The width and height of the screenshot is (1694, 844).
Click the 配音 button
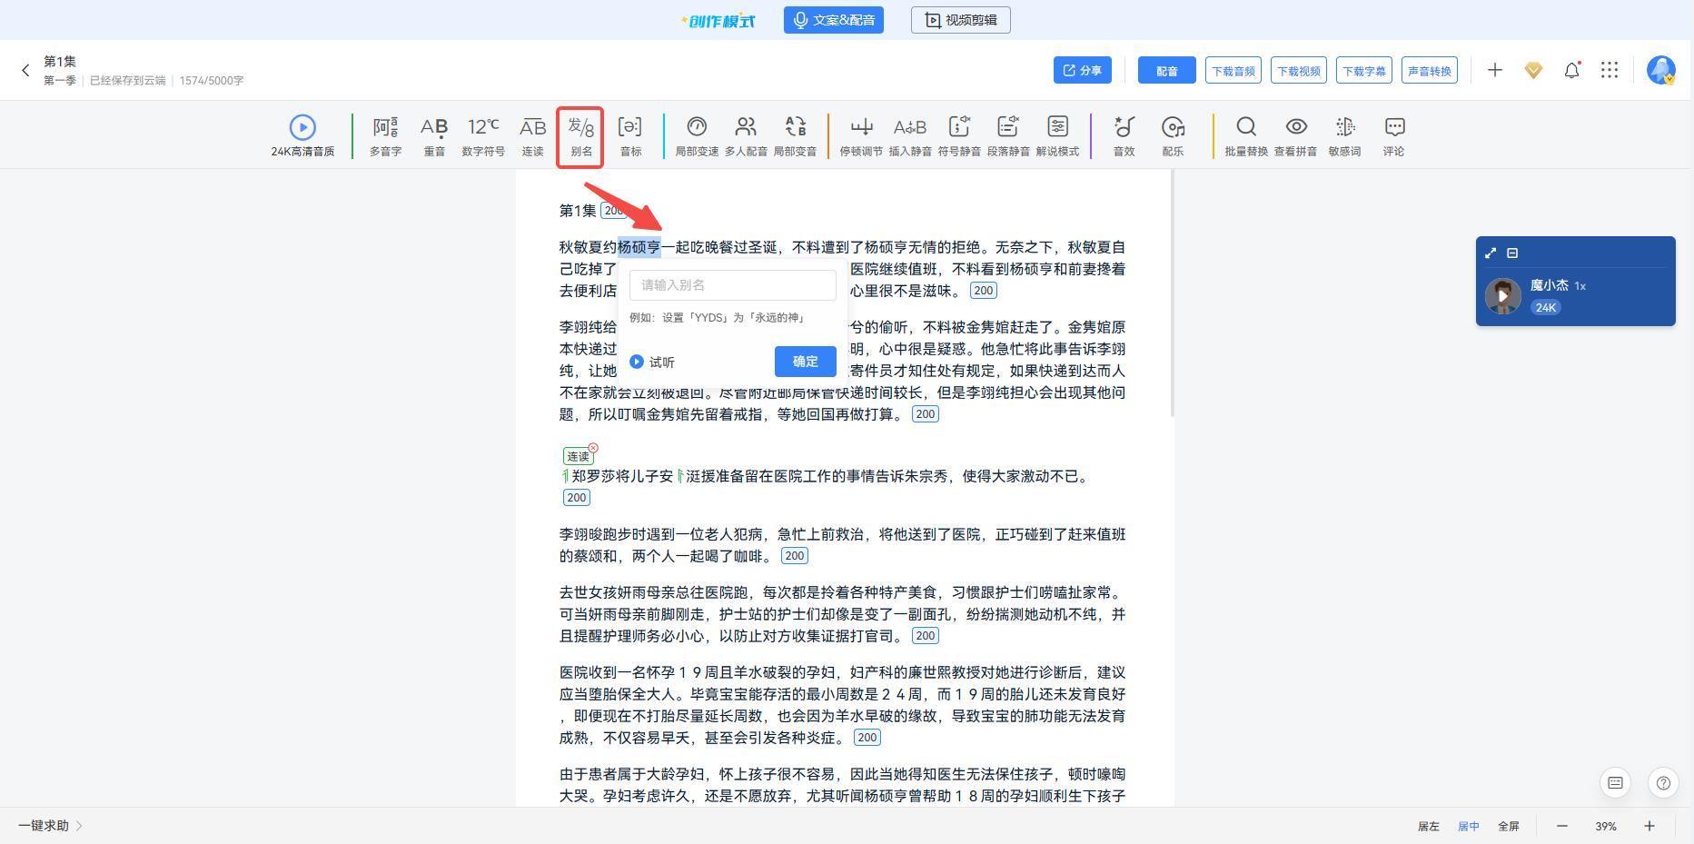(1166, 70)
